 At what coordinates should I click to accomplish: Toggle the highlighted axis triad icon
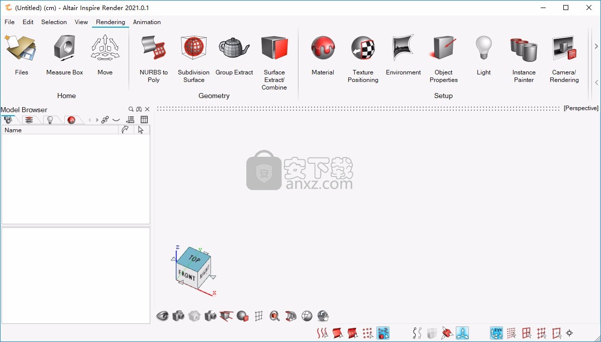[462, 333]
